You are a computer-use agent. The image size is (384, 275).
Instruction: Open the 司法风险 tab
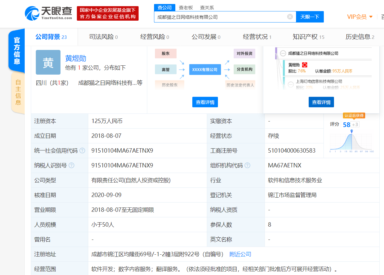103,37
